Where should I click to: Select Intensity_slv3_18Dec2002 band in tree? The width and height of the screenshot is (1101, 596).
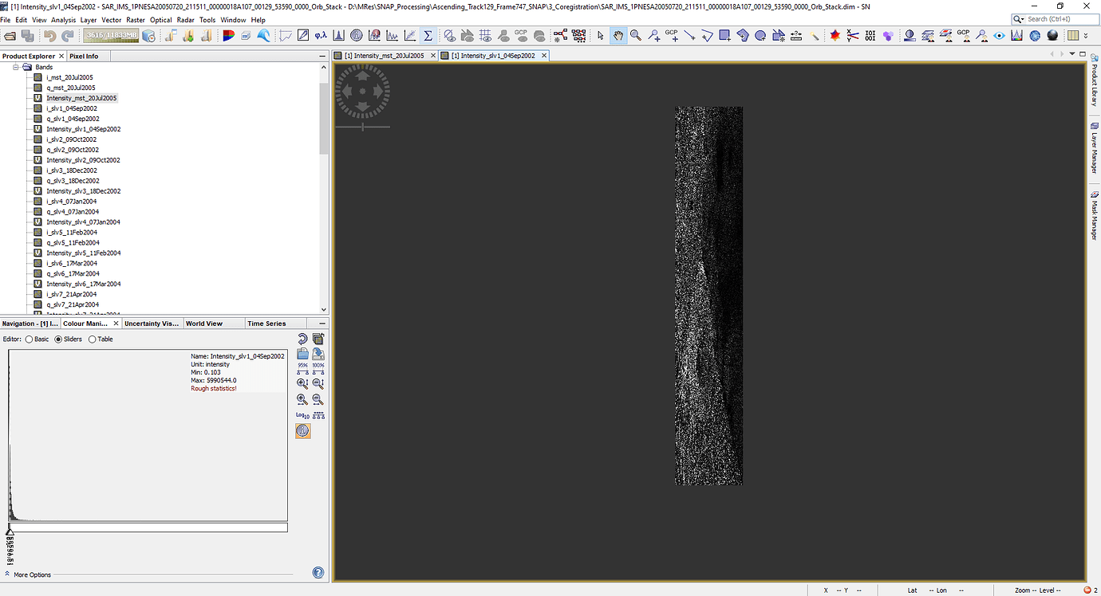coord(83,191)
